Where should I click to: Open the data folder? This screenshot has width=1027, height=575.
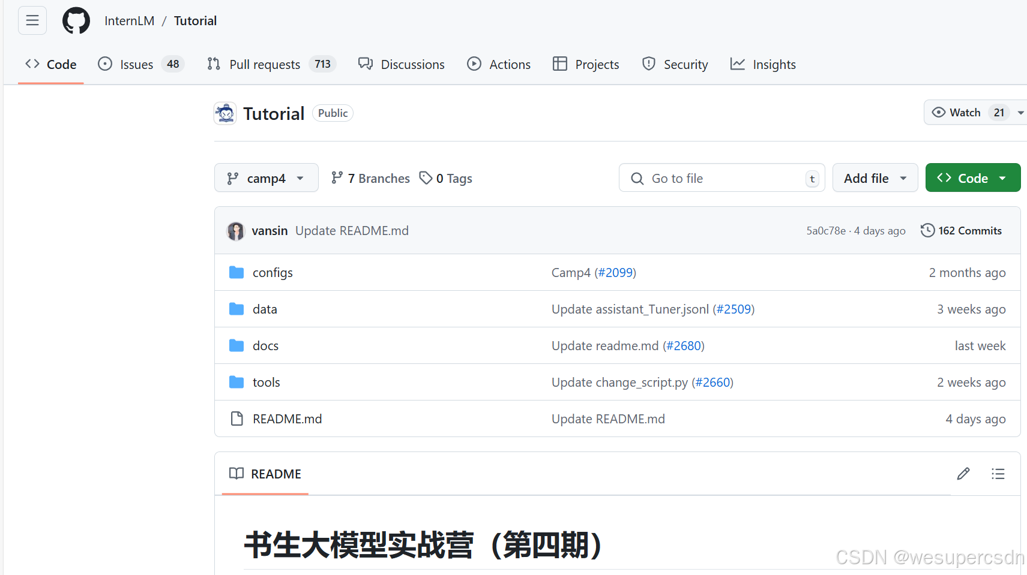265,309
